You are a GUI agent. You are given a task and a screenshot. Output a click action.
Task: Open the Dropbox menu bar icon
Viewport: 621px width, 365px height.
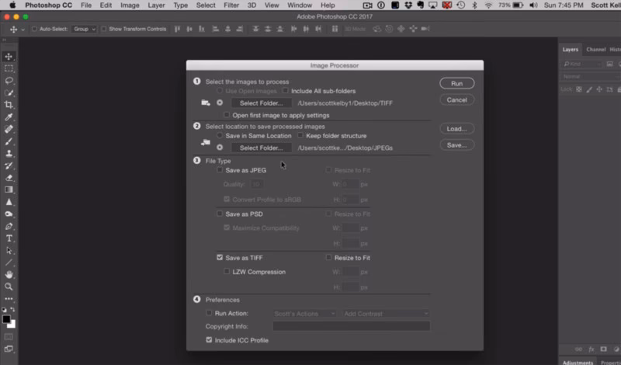(x=408, y=5)
